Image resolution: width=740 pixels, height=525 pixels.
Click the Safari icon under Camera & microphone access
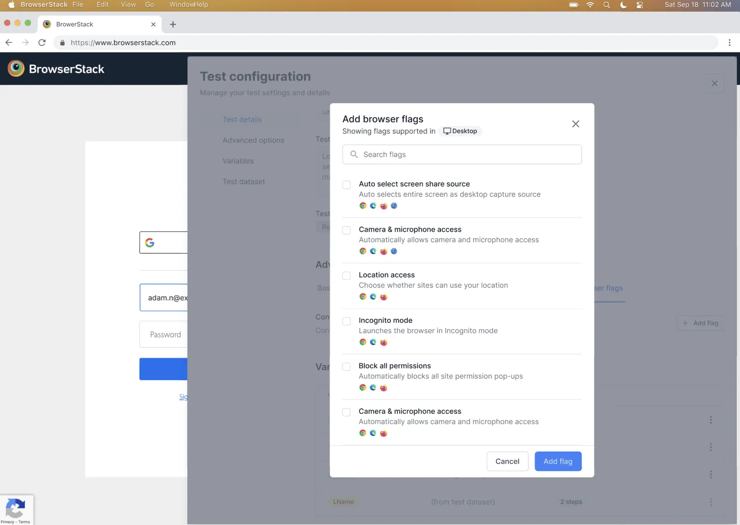[x=394, y=251]
